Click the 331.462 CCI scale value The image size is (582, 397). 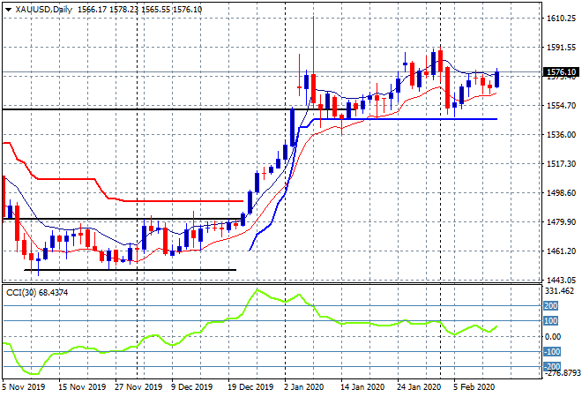[559, 291]
